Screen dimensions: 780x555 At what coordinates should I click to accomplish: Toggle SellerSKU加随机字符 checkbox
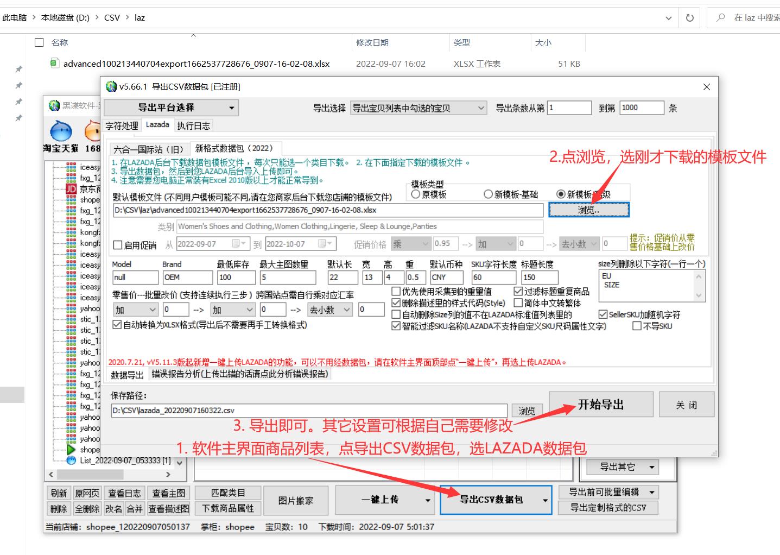pyautogui.click(x=603, y=314)
